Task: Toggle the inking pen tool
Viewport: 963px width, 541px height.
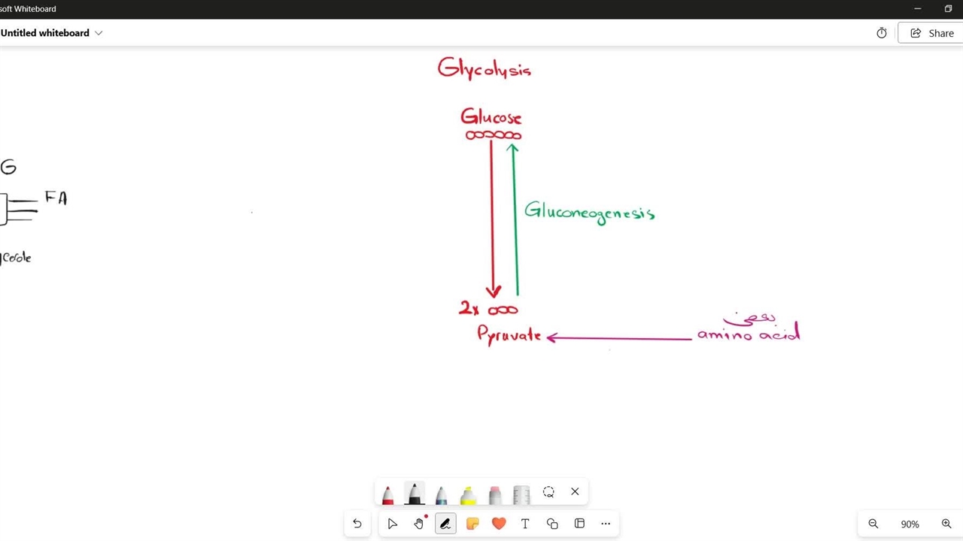Action: tap(445, 524)
